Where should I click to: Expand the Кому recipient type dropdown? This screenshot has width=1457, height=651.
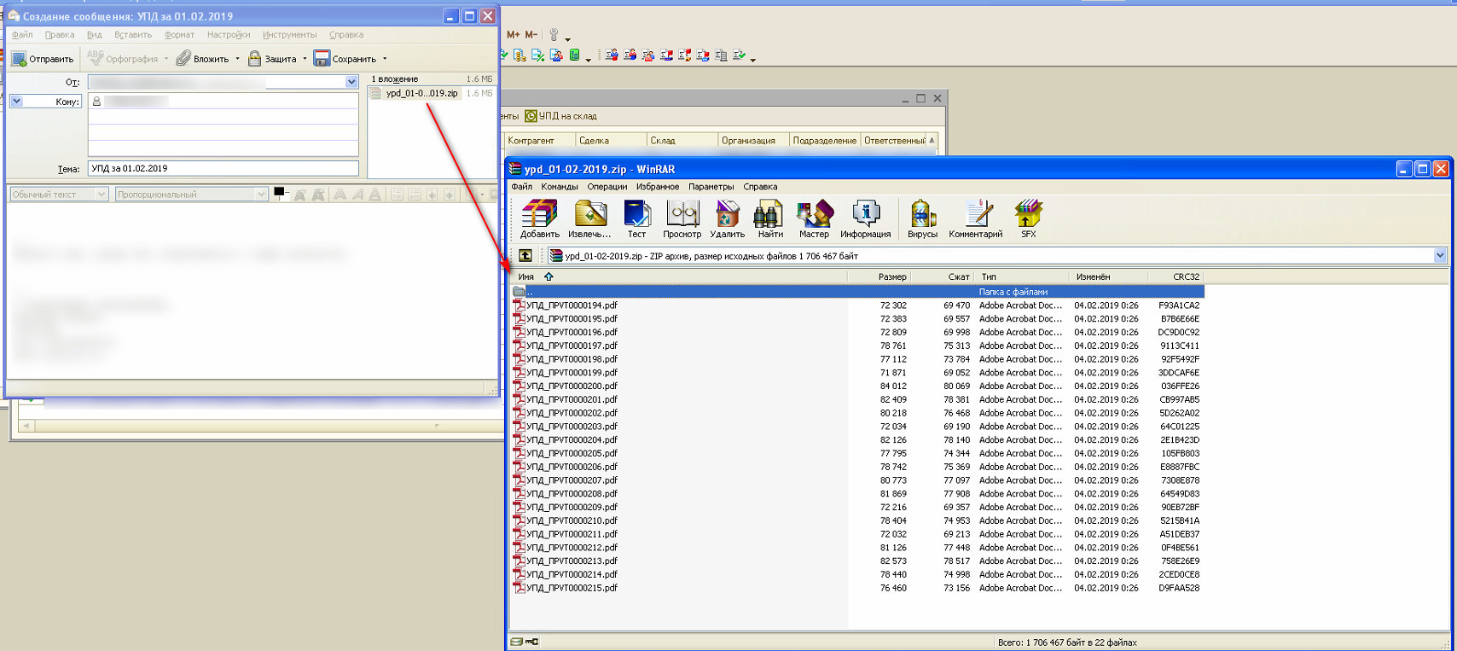point(16,102)
